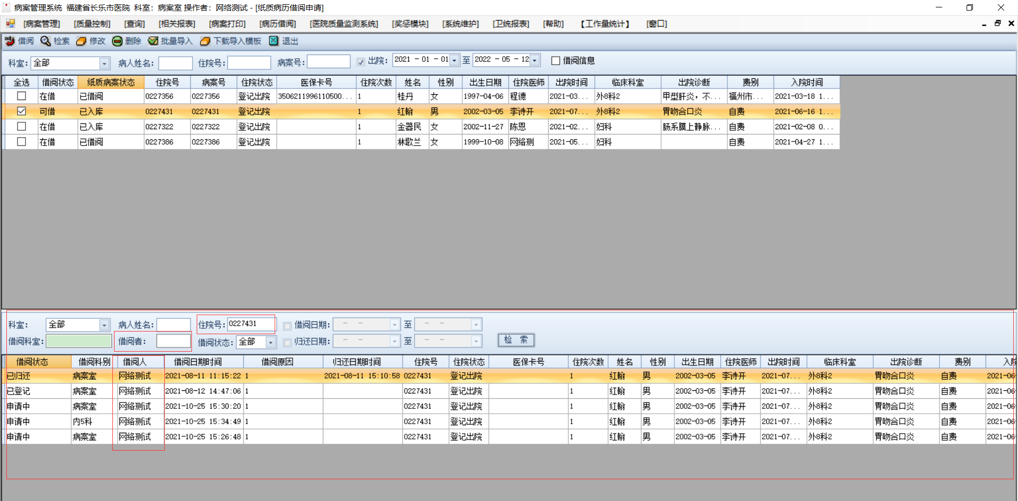1018x501 pixels.
Task: Close the inner 纸质病历借阅申请 child window
Action: point(1011,24)
